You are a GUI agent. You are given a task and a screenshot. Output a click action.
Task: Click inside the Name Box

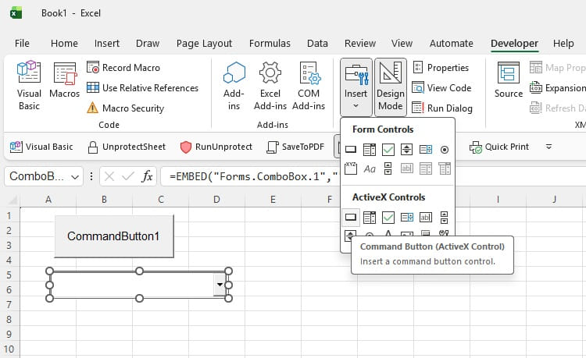[37, 176]
